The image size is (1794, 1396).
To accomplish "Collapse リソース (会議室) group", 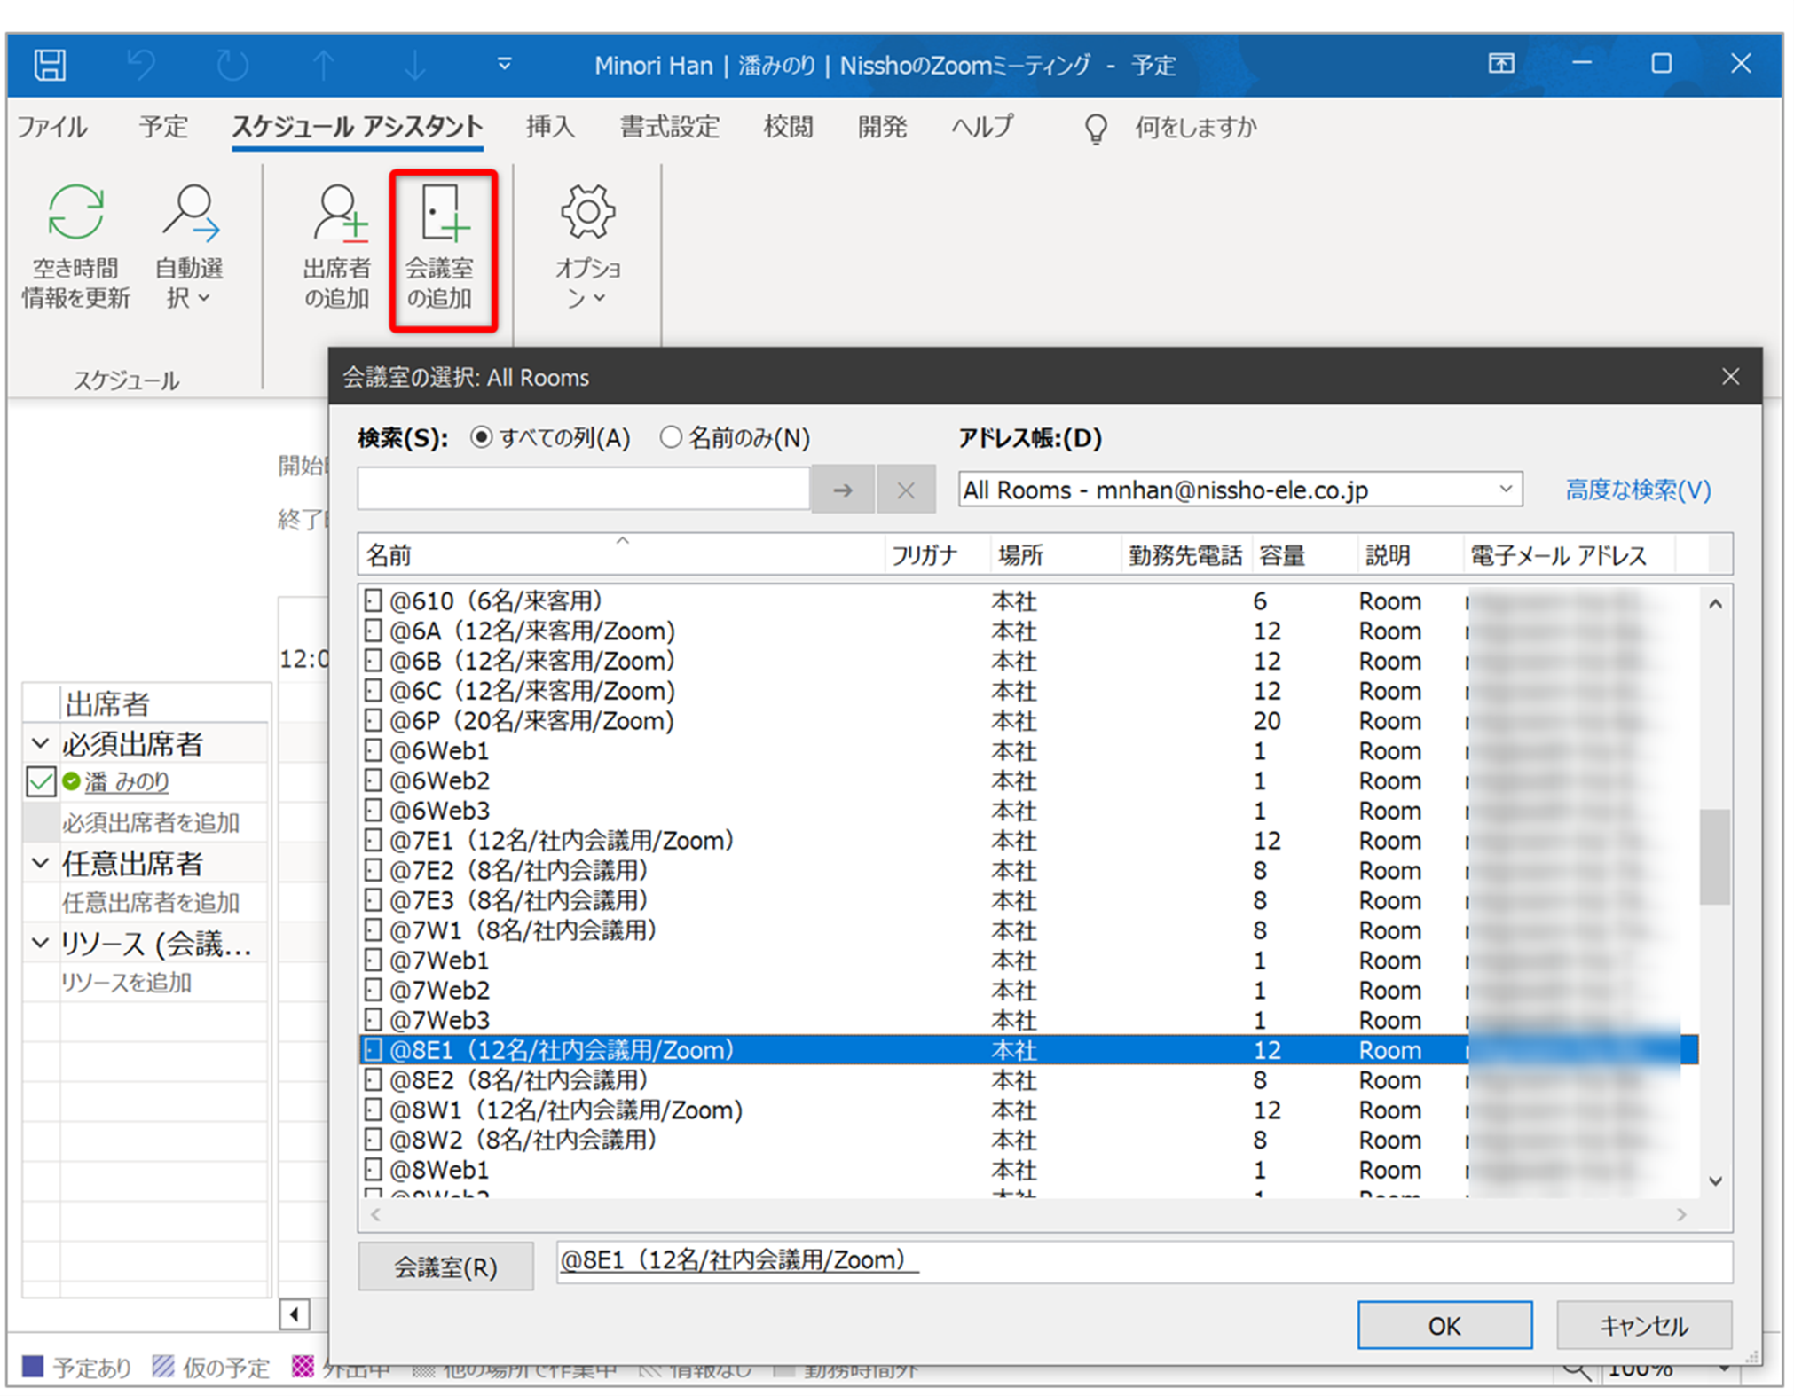I will click(x=40, y=943).
